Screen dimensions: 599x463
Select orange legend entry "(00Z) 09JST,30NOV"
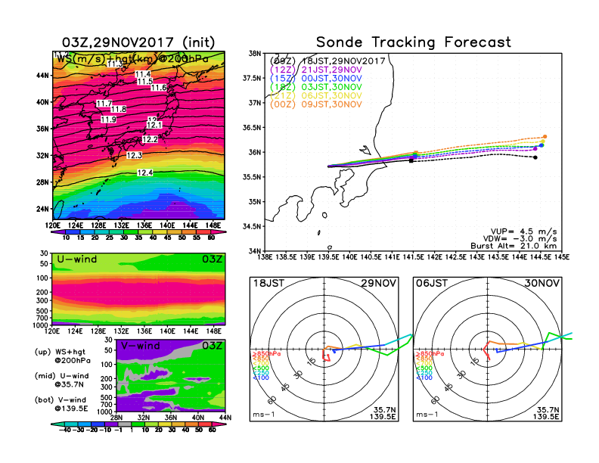point(316,104)
